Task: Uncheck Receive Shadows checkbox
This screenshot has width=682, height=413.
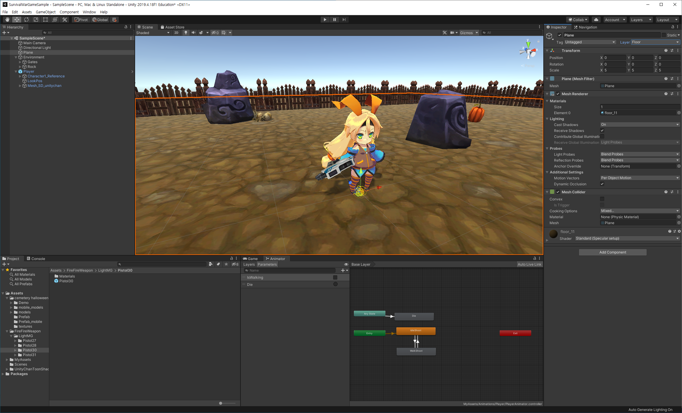Action: 602,130
